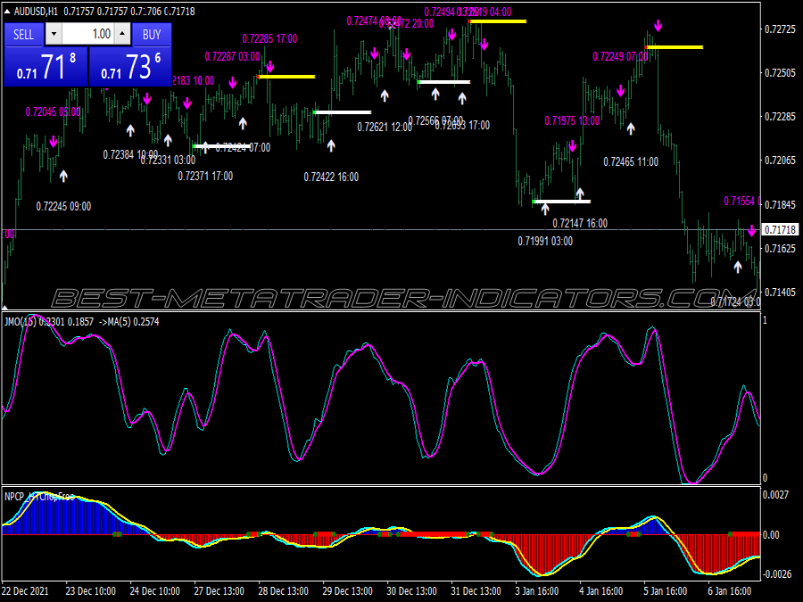Click the 0.72465 11:00 price label
Image resolution: width=803 pixels, height=602 pixels.
pyautogui.click(x=631, y=162)
